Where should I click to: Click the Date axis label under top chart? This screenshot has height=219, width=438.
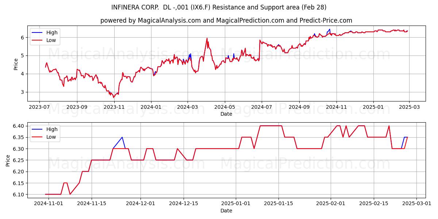click(226, 114)
